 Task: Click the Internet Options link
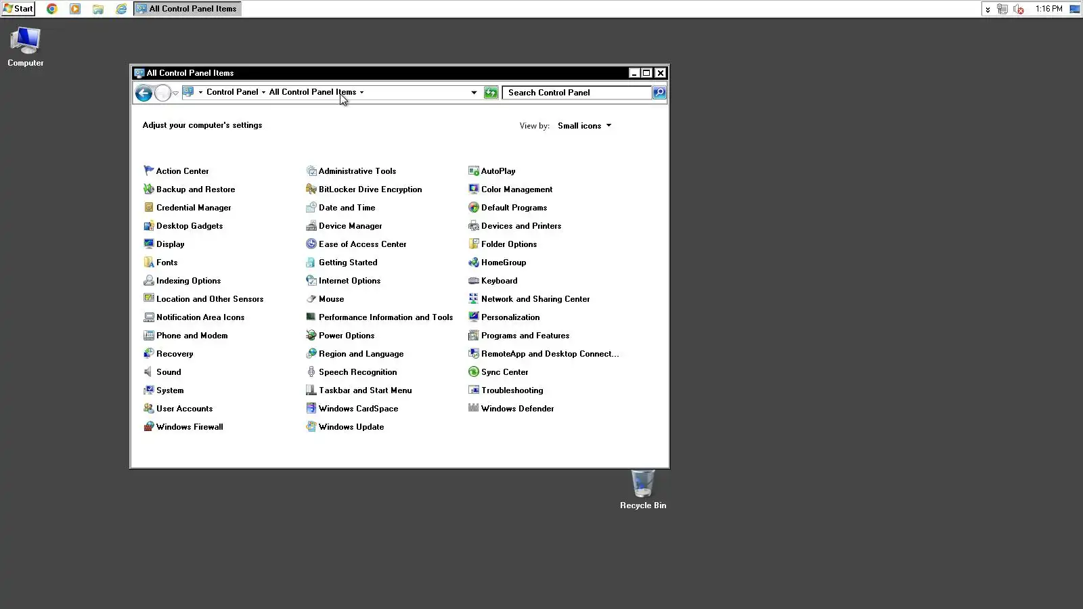click(x=349, y=280)
